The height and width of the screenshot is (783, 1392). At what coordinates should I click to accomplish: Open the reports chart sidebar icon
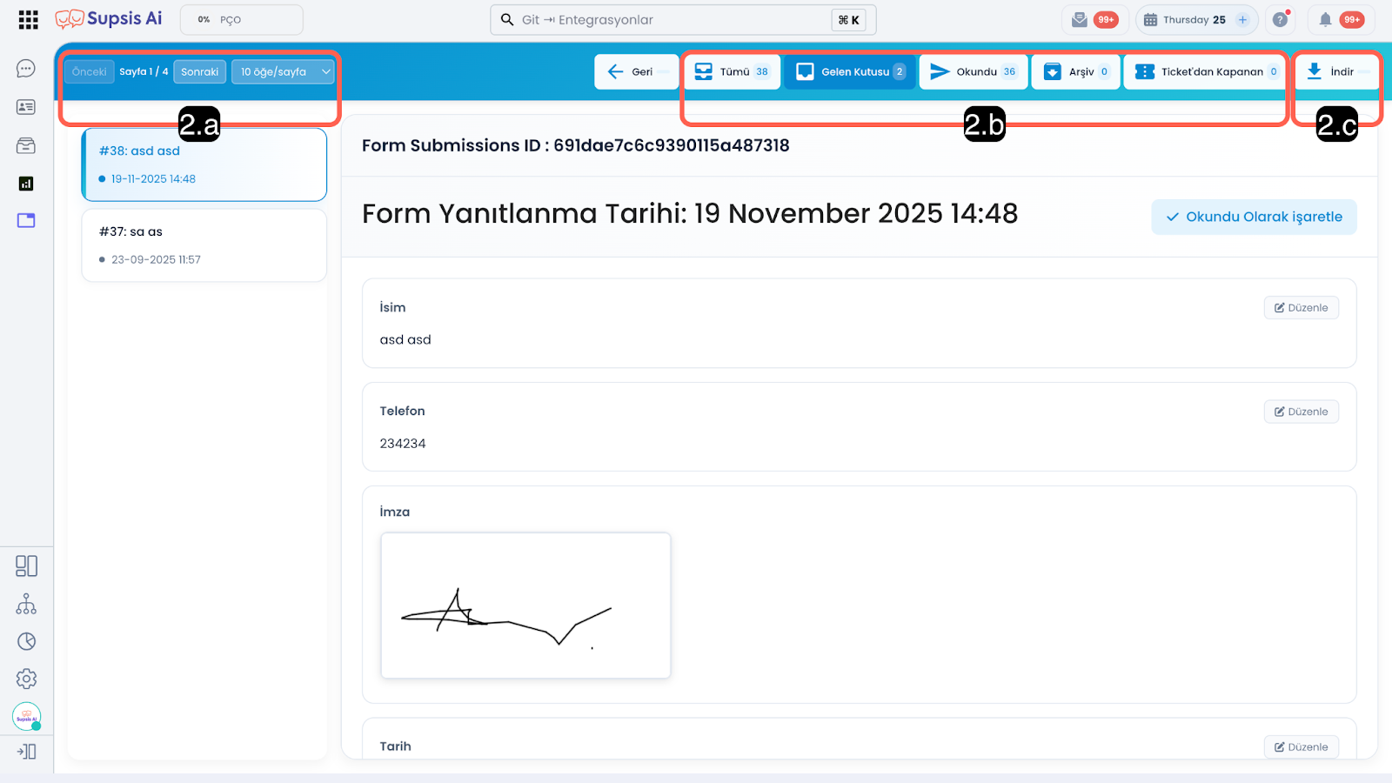(26, 184)
